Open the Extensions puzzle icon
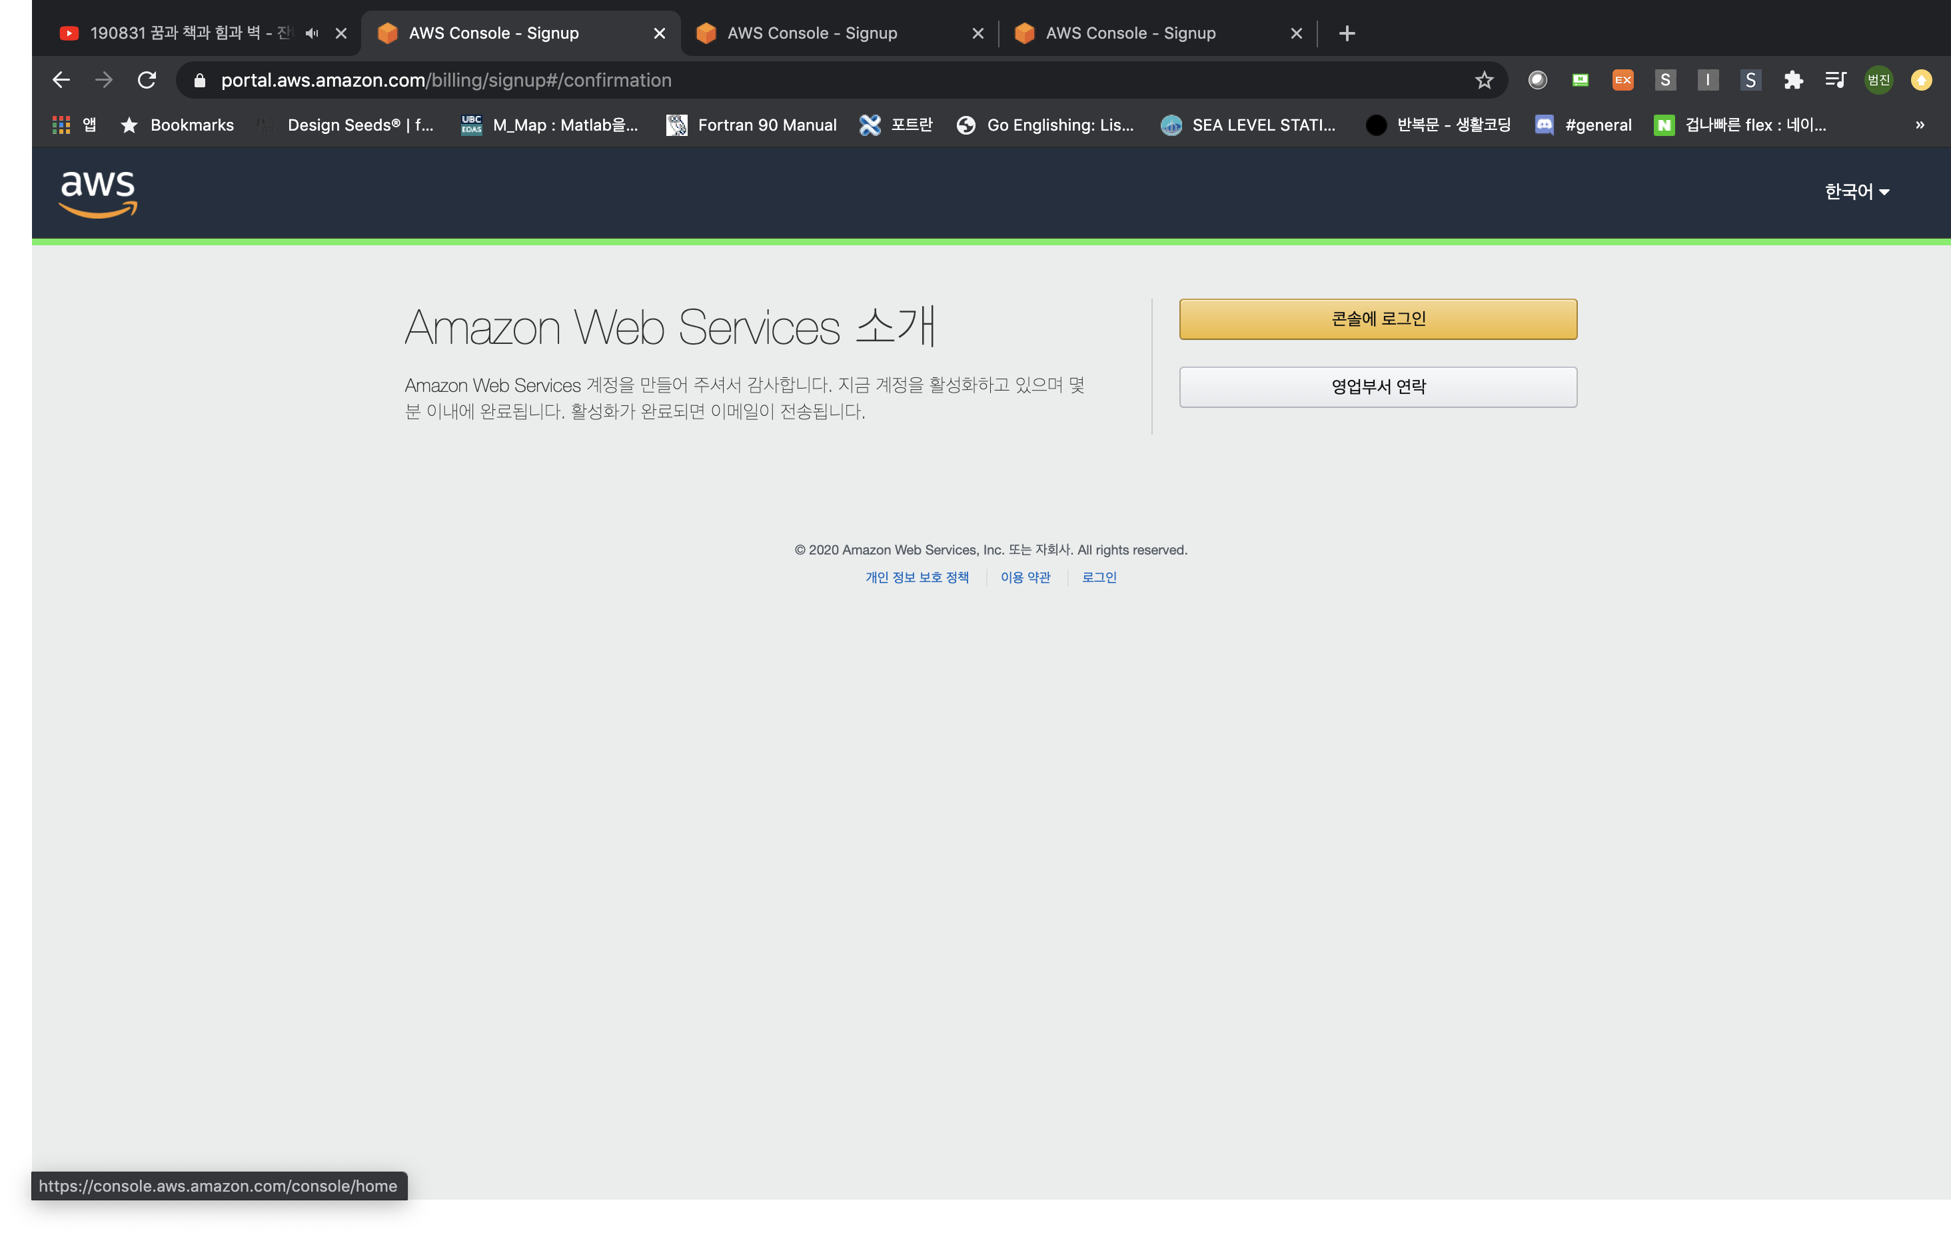The height and width of the screenshot is (1237, 1951). click(1793, 80)
